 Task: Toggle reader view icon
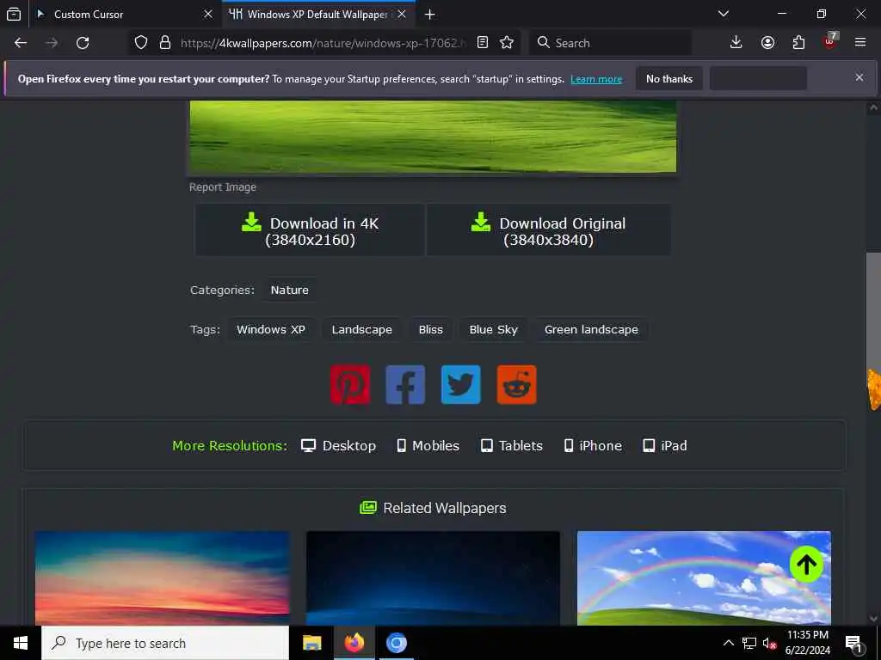pos(482,43)
